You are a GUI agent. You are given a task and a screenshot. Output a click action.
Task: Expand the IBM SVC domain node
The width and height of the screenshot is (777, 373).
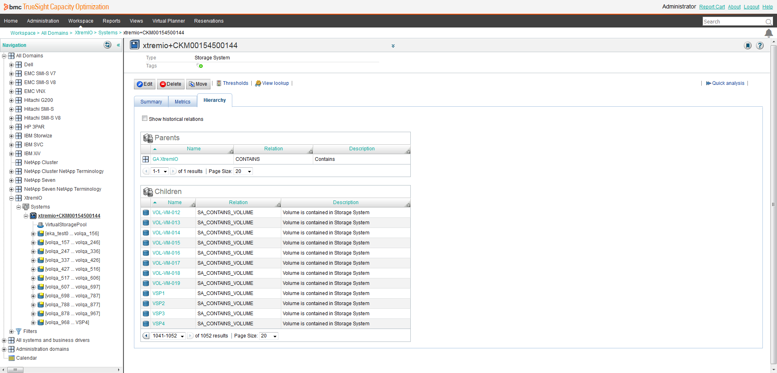(x=11, y=145)
